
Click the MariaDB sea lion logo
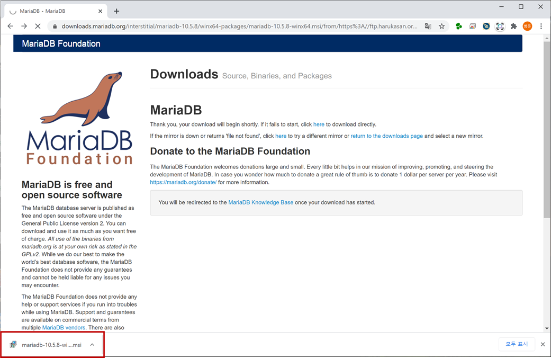[x=79, y=118]
